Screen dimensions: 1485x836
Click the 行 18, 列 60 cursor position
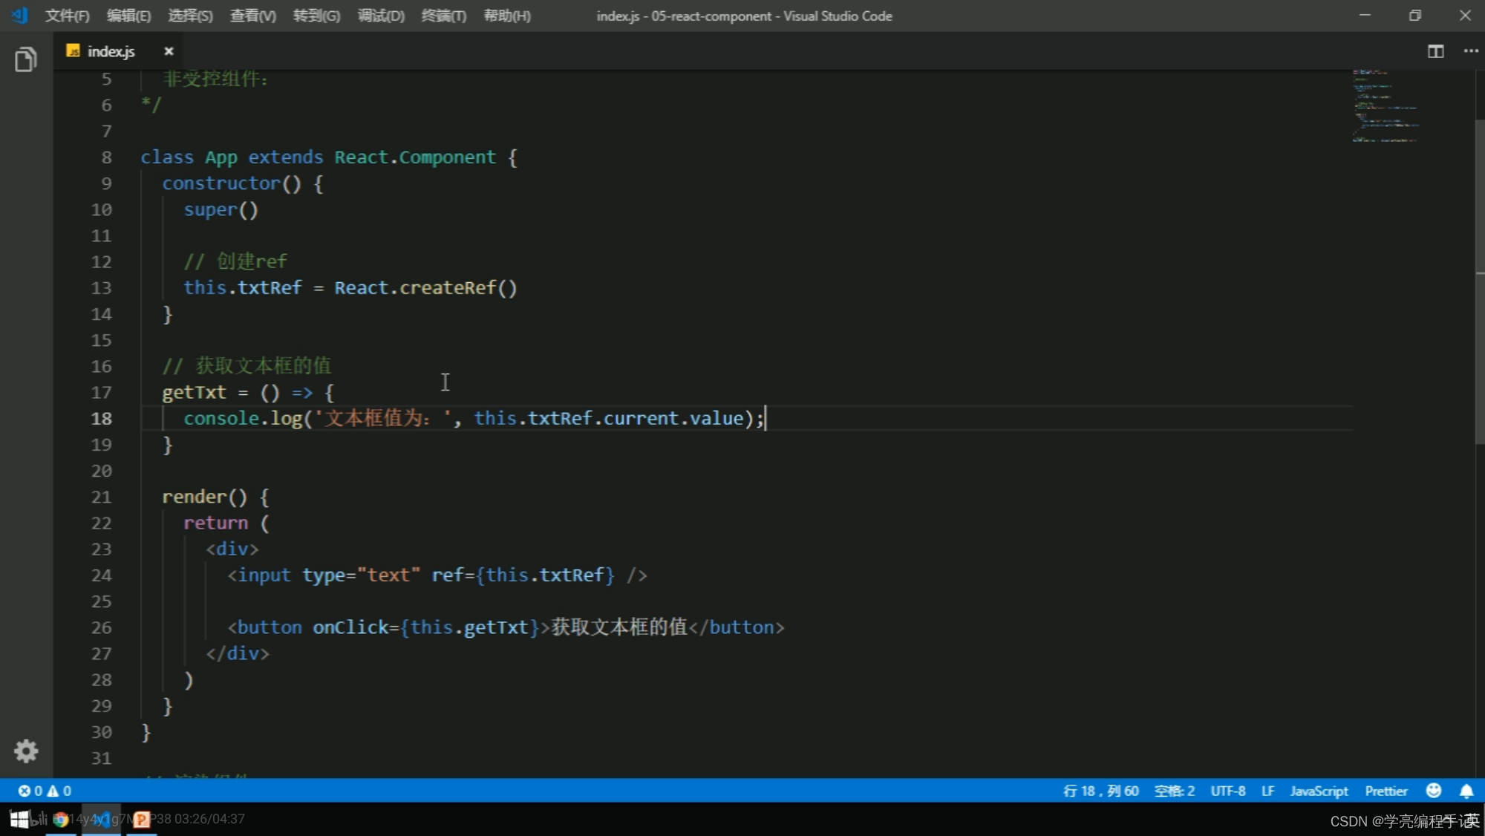click(x=1100, y=791)
